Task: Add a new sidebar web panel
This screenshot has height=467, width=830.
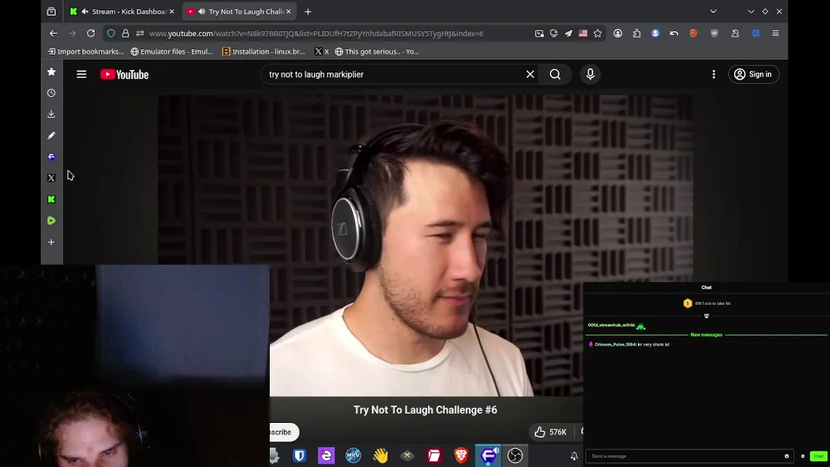Action: click(51, 242)
